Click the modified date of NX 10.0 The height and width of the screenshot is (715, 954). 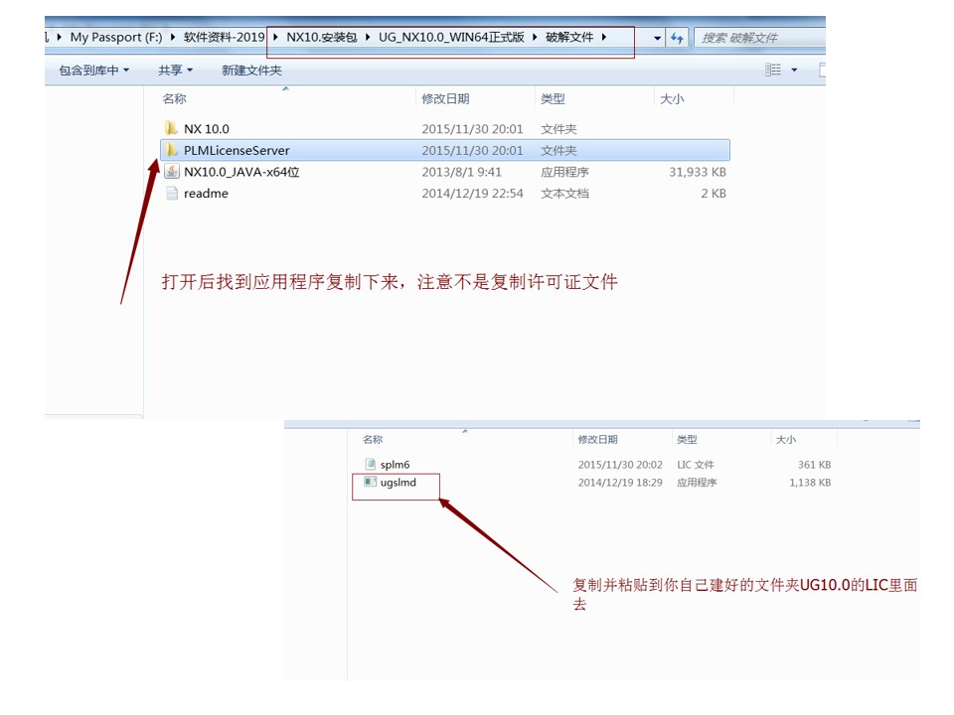pyautogui.click(x=472, y=129)
